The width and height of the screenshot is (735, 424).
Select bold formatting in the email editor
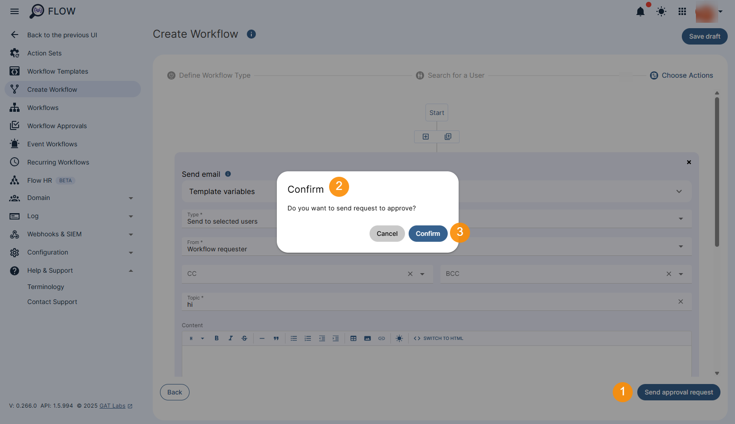[217, 338]
